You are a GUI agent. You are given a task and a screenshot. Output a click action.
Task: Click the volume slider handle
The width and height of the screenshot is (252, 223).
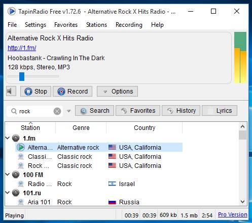22,76
